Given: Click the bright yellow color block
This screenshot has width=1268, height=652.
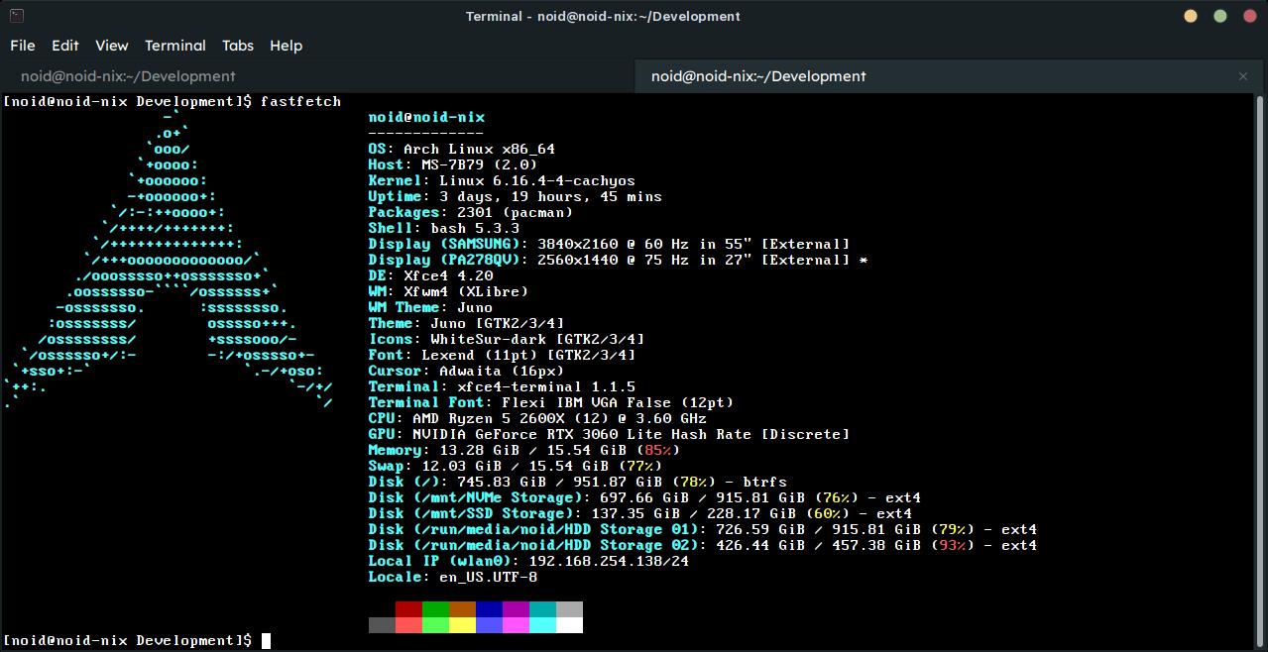Looking at the screenshot, I should tap(462, 624).
